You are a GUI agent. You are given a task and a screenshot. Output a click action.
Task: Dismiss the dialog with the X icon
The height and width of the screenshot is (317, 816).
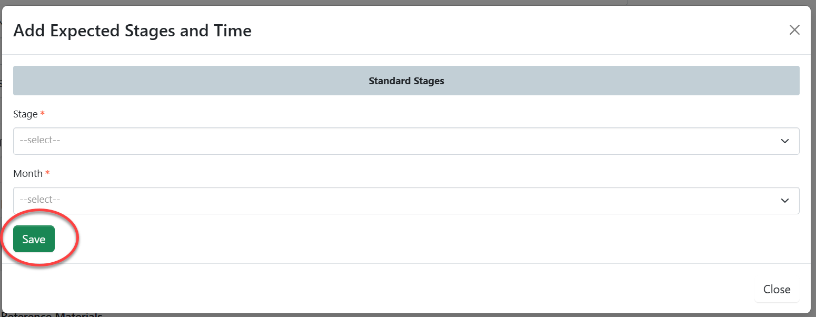[794, 30]
